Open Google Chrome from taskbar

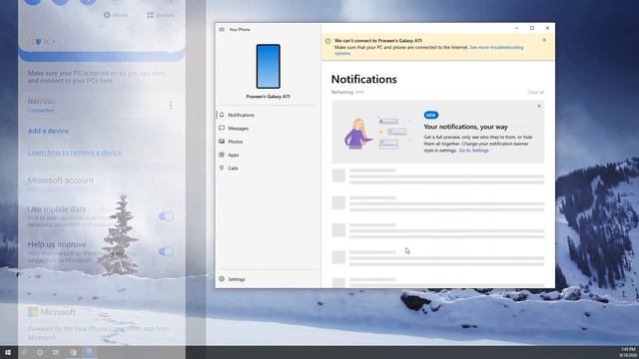[x=73, y=352]
